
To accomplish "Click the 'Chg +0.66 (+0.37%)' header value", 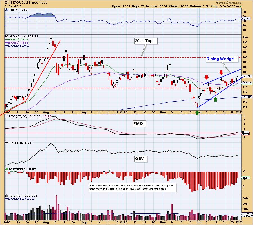I will point(225,6).
